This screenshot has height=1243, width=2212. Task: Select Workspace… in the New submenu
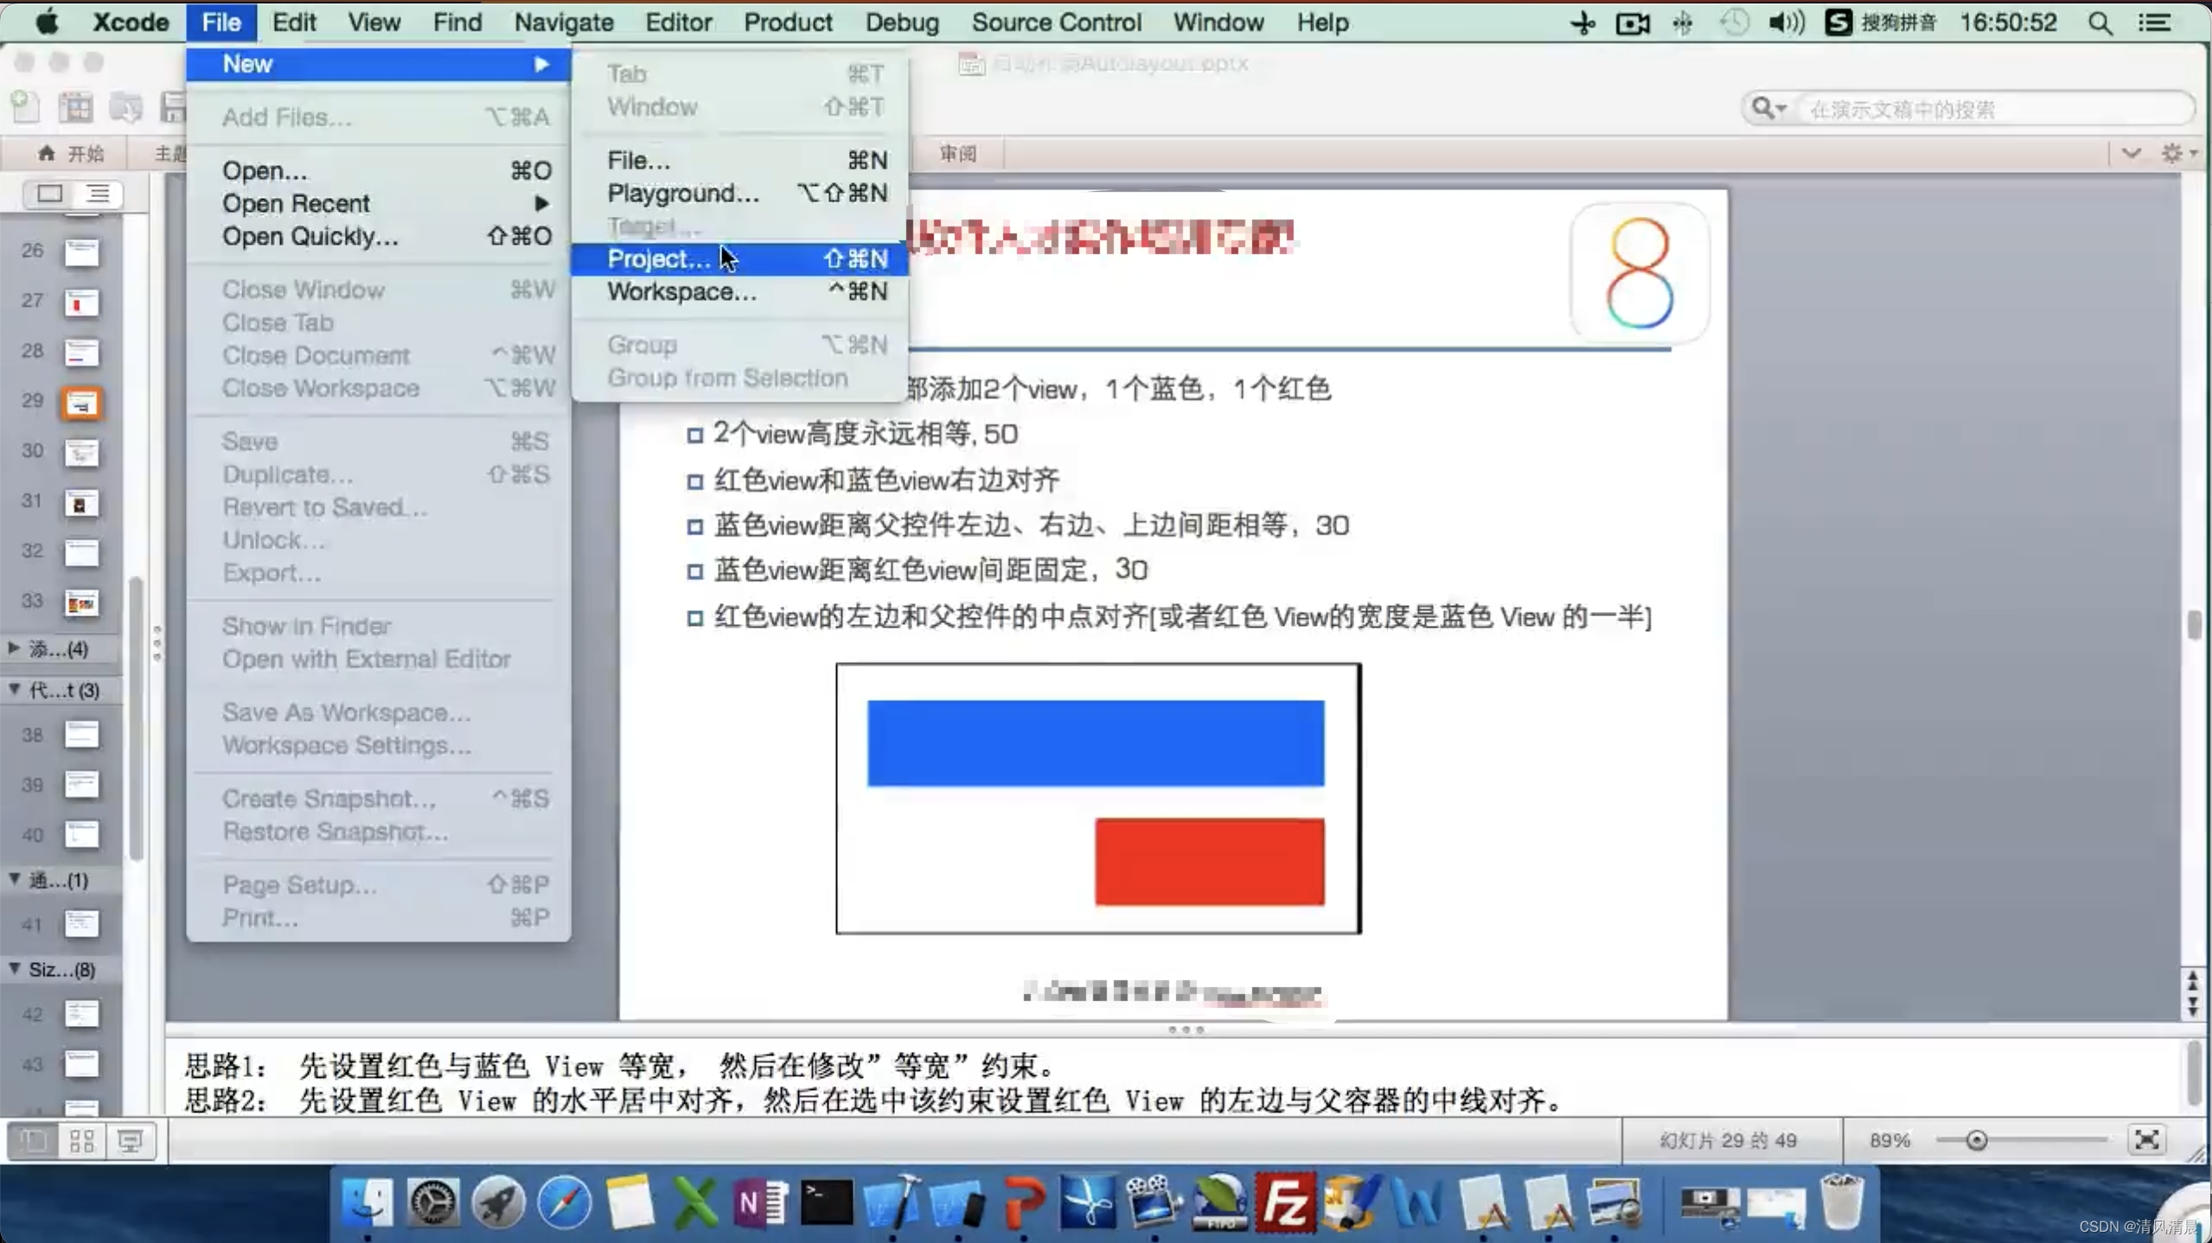click(x=681, y=291)
